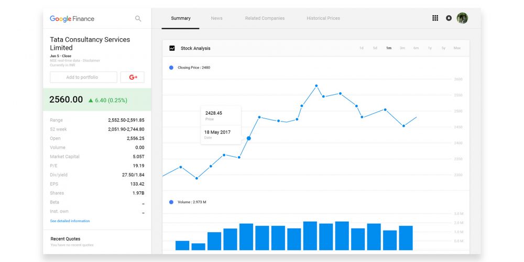Click the shortest volume bar
This screenshot has width=524, height=262.
point(198,247)
